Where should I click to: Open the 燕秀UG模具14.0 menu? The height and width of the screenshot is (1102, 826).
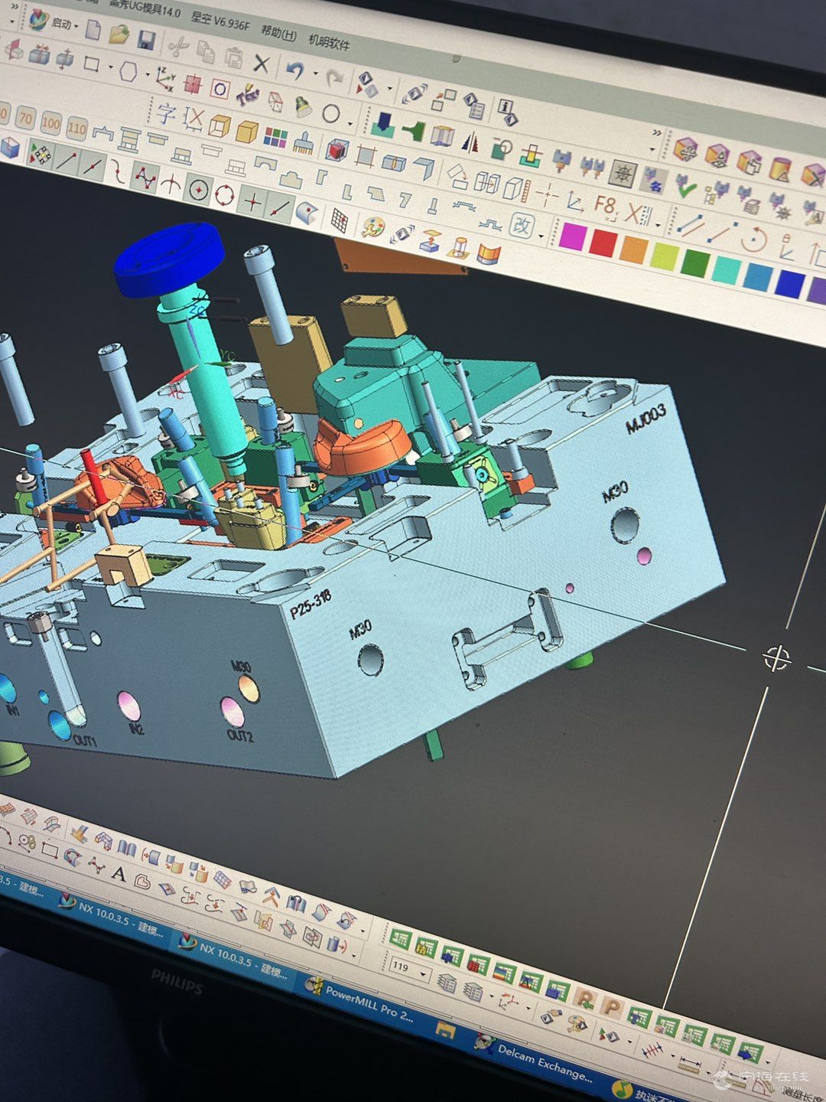[145, 9]
